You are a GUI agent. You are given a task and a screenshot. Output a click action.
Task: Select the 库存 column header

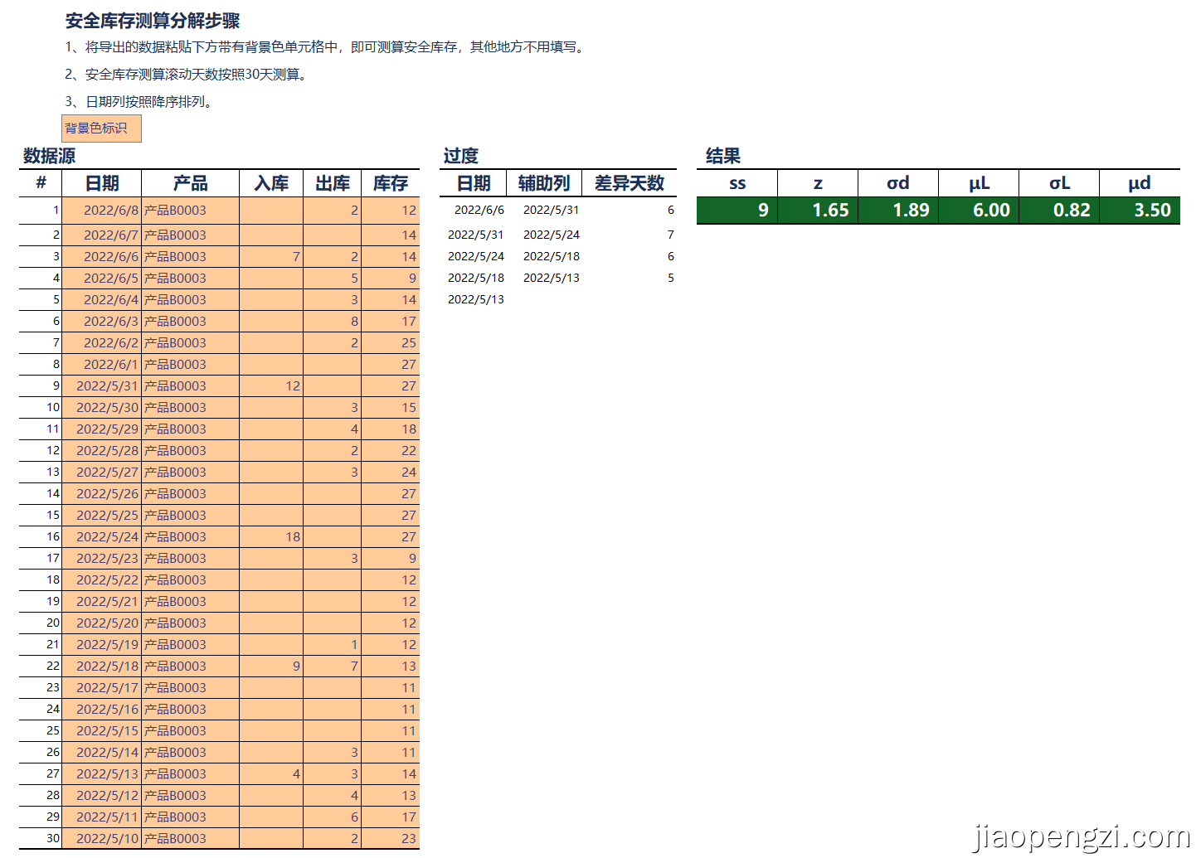391,183
